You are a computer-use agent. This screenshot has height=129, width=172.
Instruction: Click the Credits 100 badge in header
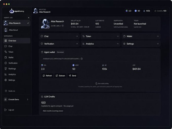[x=160, y=11]
